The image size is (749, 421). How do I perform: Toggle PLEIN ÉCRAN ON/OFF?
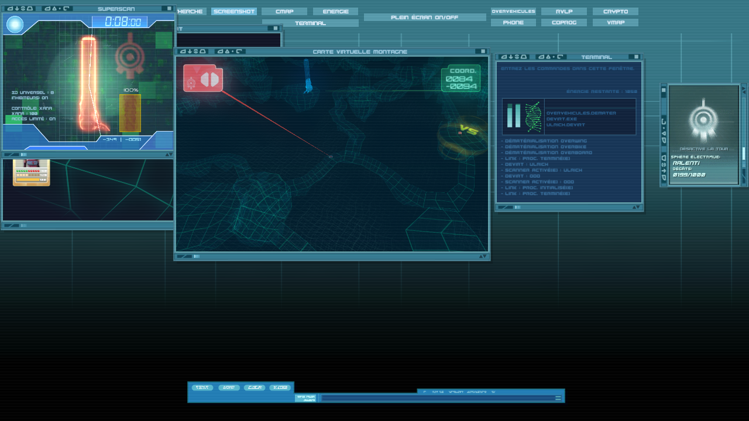tap(425, 18)
